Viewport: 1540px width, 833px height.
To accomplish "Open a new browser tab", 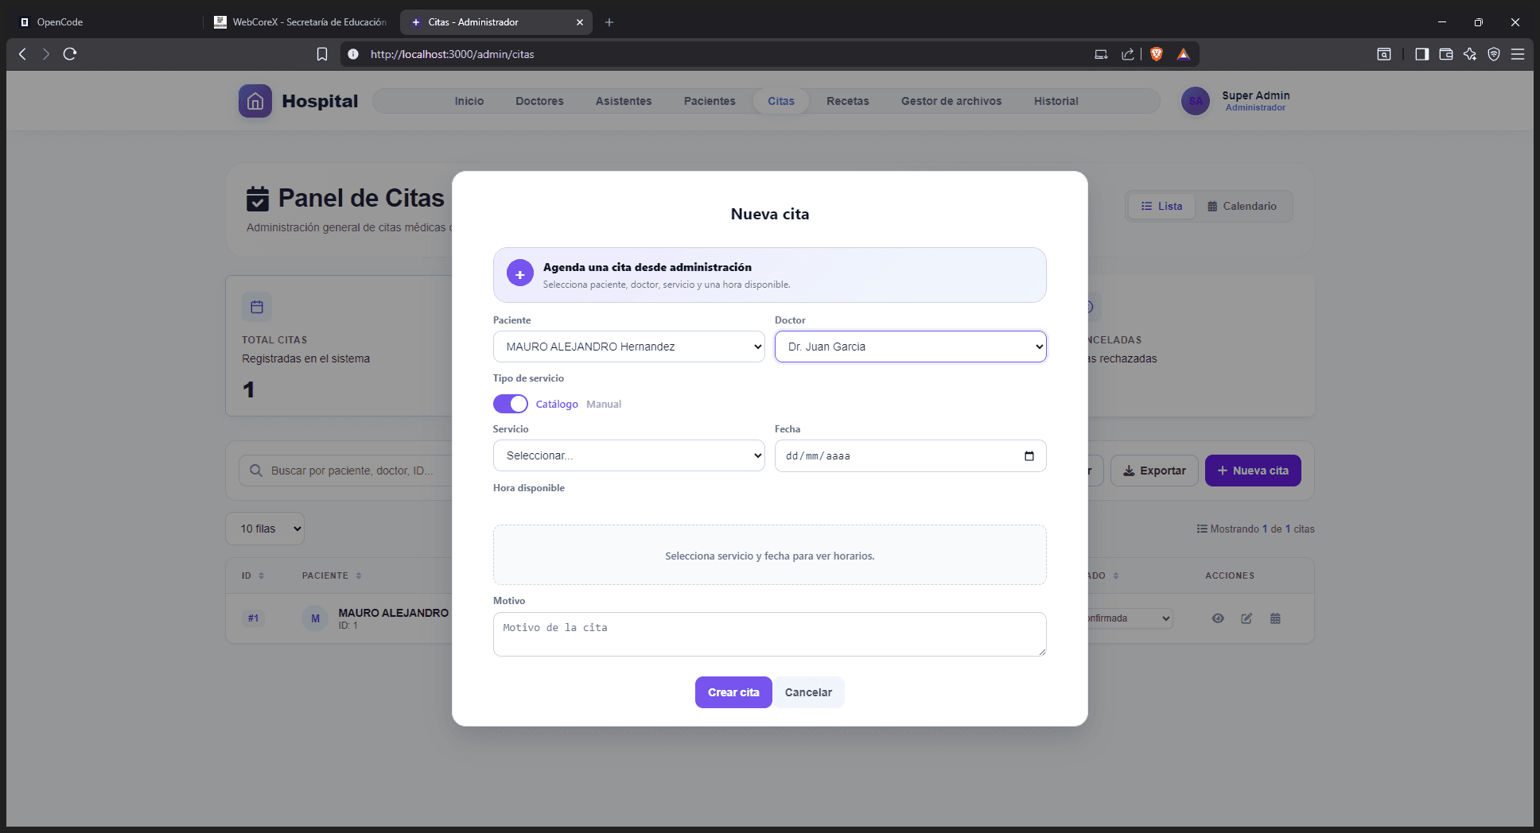I will click(609, 22).
